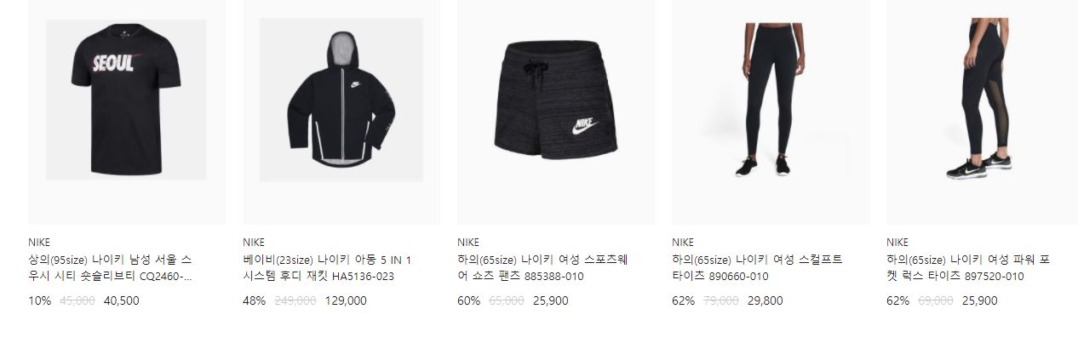Click the 129,000 sale price

click(347, 300)
